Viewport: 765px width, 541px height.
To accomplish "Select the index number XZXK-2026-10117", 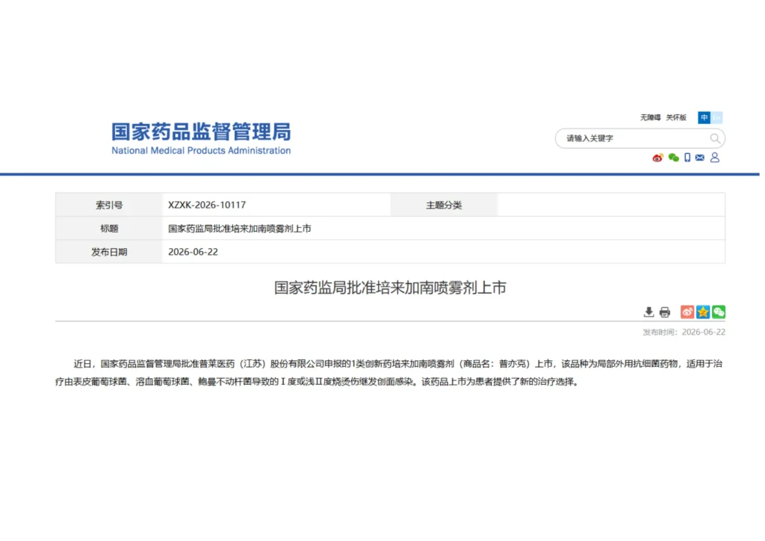I will pos(207,205).
